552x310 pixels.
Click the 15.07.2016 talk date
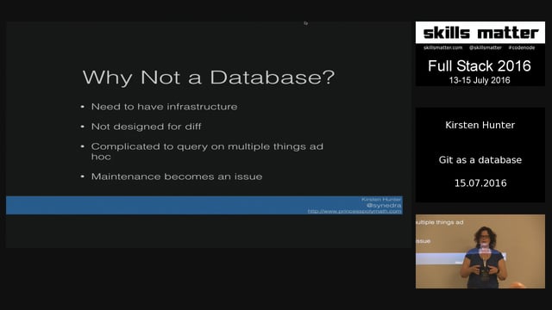click(x=480, y=183)
